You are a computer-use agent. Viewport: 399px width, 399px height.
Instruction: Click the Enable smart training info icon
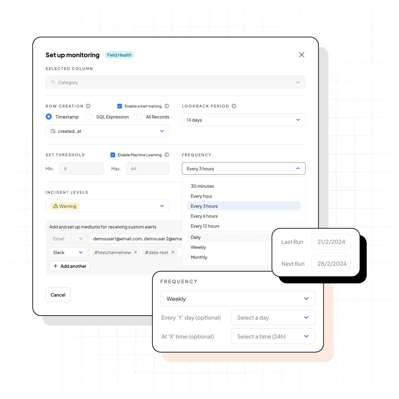coord(167,106)
